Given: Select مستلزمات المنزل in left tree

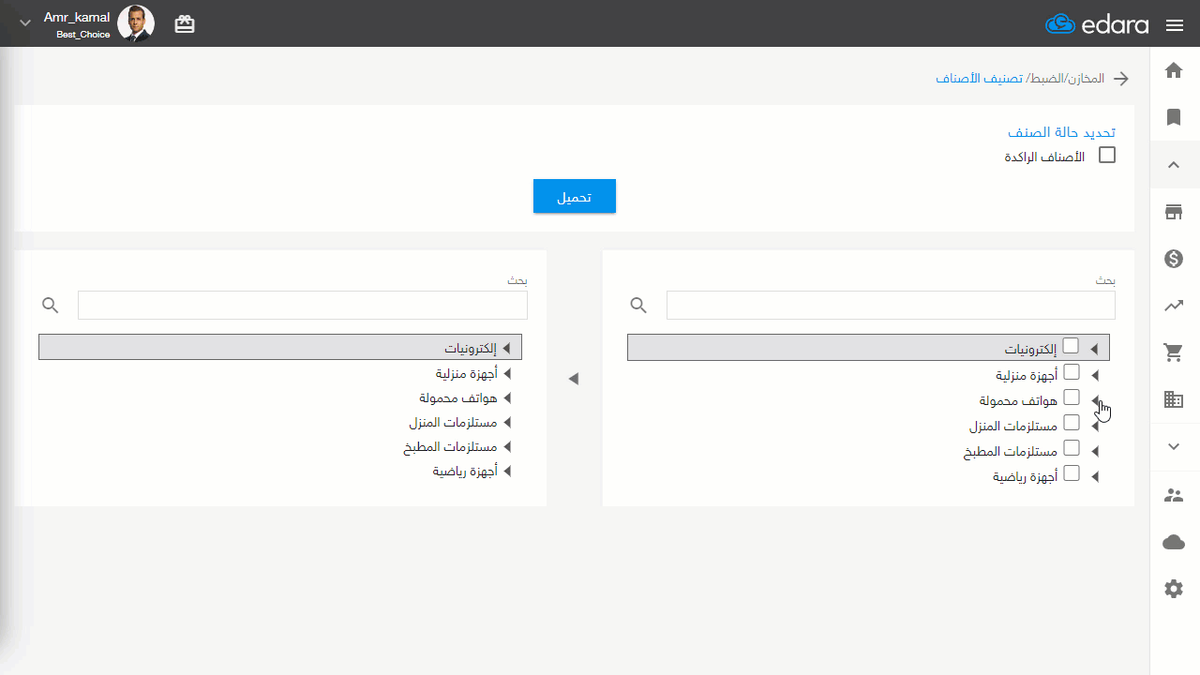Looking at the screenshot, I should [x=454, y=423].
